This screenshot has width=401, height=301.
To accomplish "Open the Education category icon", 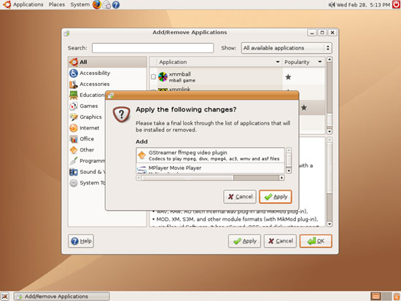I will 74,95.
